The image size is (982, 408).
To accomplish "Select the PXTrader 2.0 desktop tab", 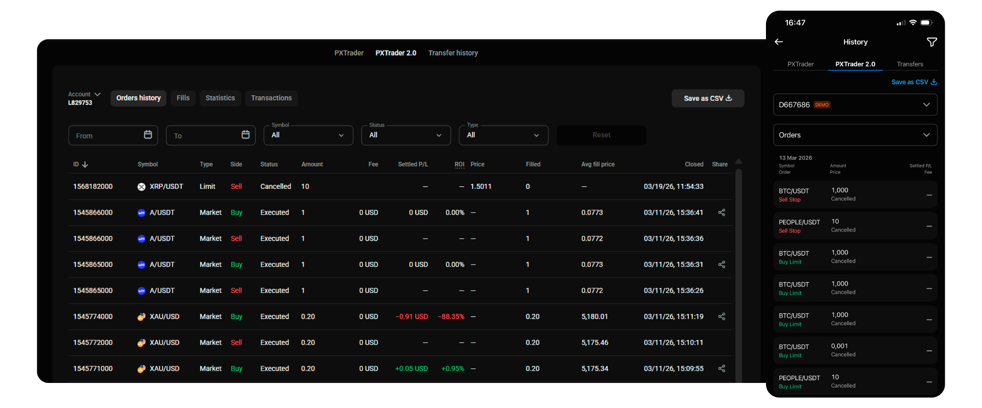I will point(396,53).
